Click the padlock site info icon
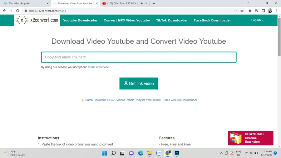281x158 pixels. coord(26,11)
